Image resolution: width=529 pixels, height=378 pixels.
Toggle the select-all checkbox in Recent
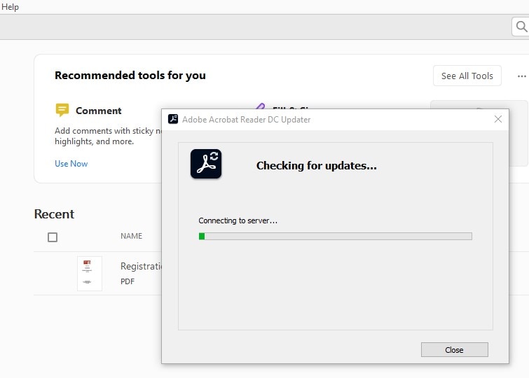(x=53, y=237)
